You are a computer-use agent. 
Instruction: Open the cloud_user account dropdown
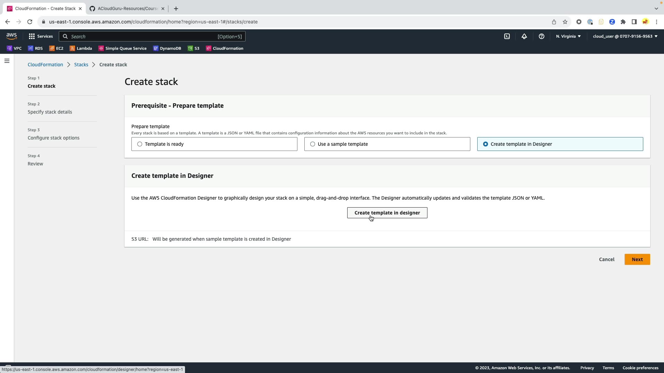tap(625, 36)
